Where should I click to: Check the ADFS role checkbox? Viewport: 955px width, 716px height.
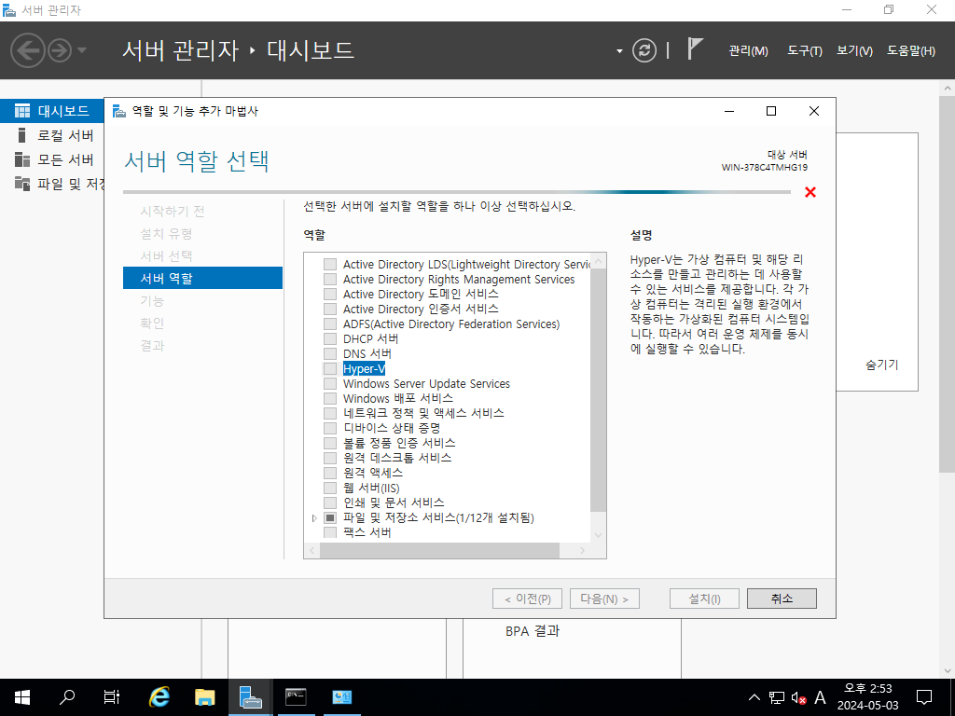pos(330,324)
